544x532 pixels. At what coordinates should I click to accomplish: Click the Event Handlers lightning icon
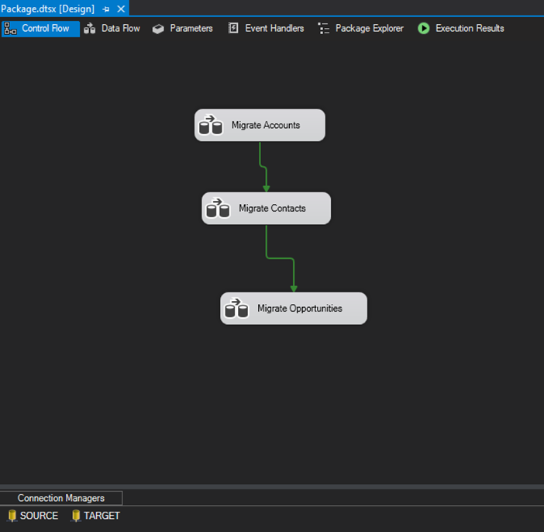(233, 28)
